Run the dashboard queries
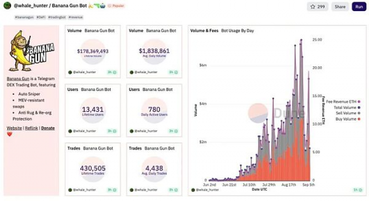 coord(359,6)
